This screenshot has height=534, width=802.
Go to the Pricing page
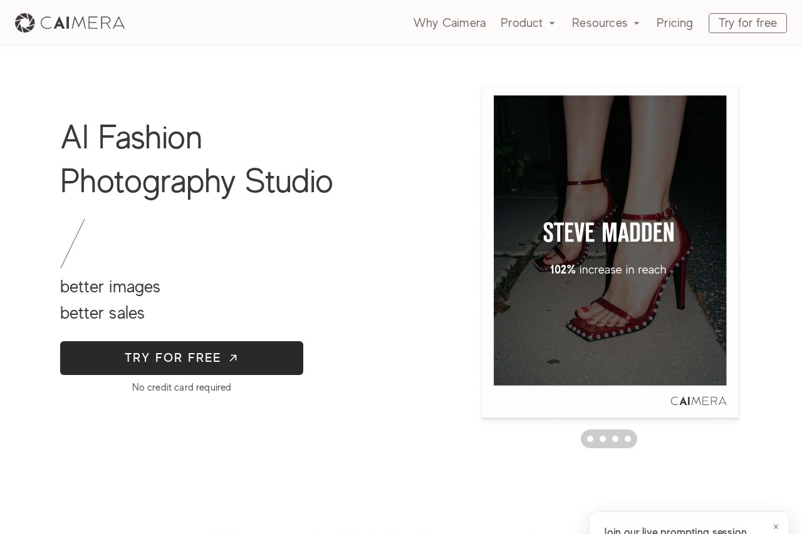(x=674, y=23)
